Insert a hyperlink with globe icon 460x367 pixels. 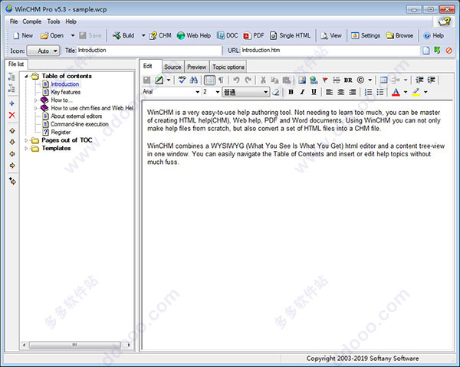point(314,80)
